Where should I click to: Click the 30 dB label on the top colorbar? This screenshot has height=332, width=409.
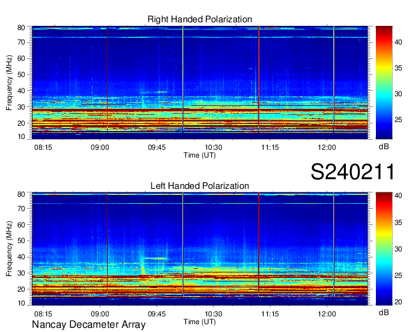[x=398, y=94]
